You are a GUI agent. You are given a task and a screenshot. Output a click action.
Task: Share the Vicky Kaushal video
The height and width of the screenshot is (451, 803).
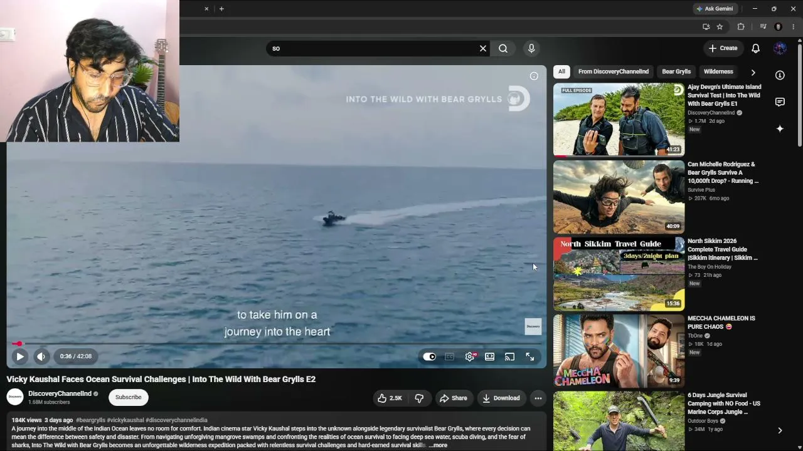(x=453, y=398)
